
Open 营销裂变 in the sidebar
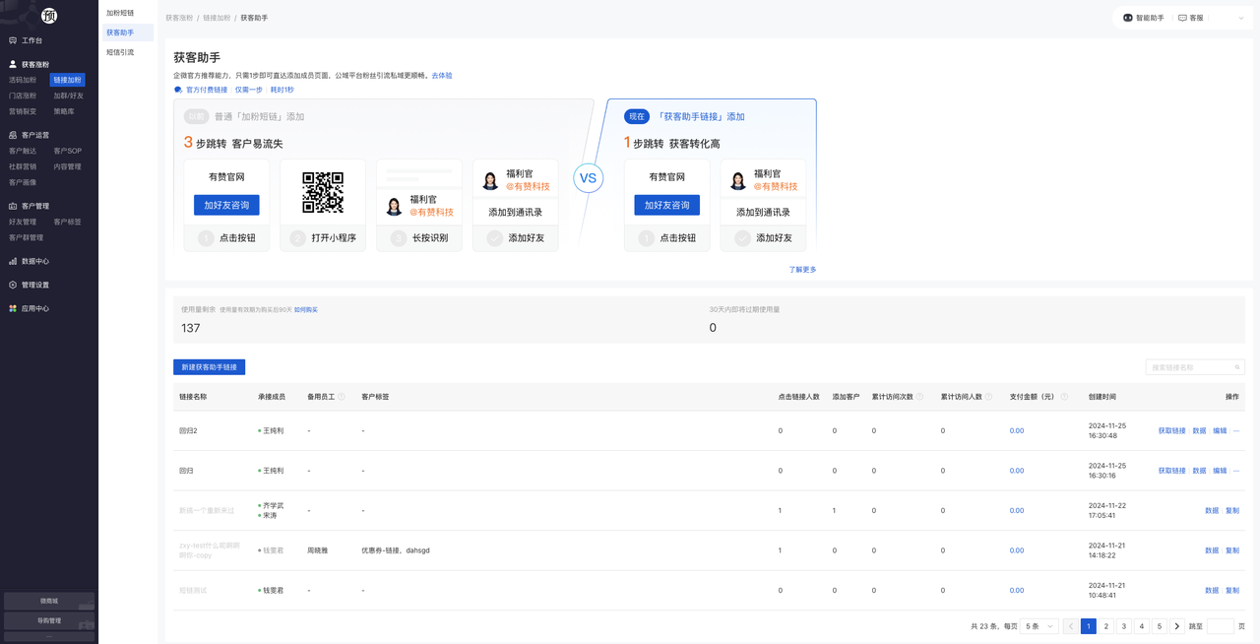(23, 111)
